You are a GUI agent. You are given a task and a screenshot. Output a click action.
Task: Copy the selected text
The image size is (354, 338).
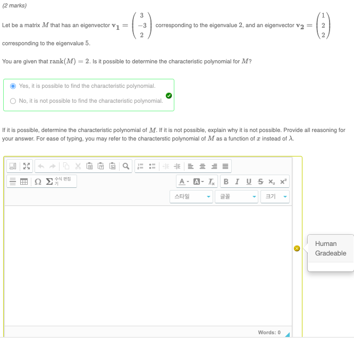[66, 166]
